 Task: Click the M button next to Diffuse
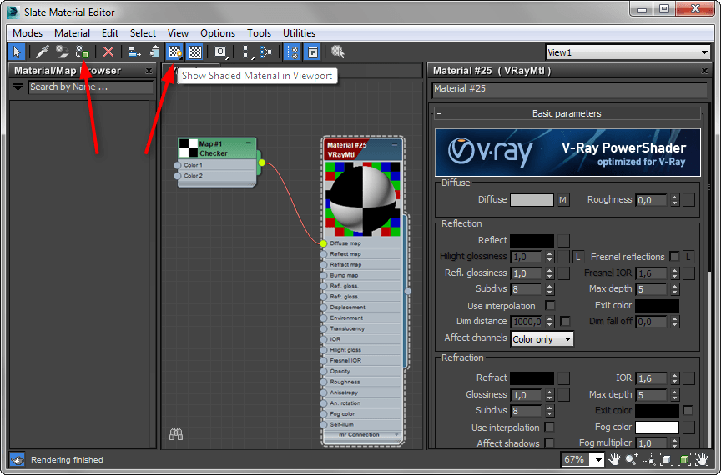[563, 200]
